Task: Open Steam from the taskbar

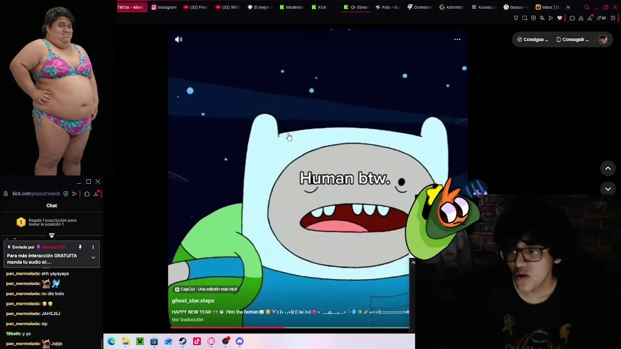Action: click(x=182, y=341)
